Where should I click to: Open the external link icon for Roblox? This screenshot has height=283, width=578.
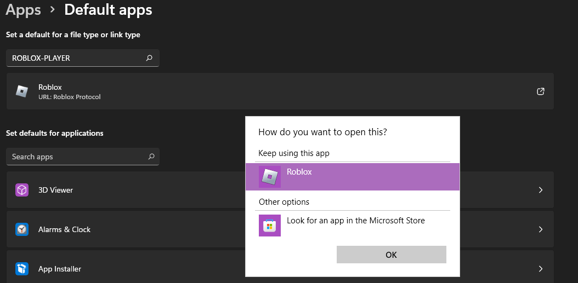click(540, 91)
